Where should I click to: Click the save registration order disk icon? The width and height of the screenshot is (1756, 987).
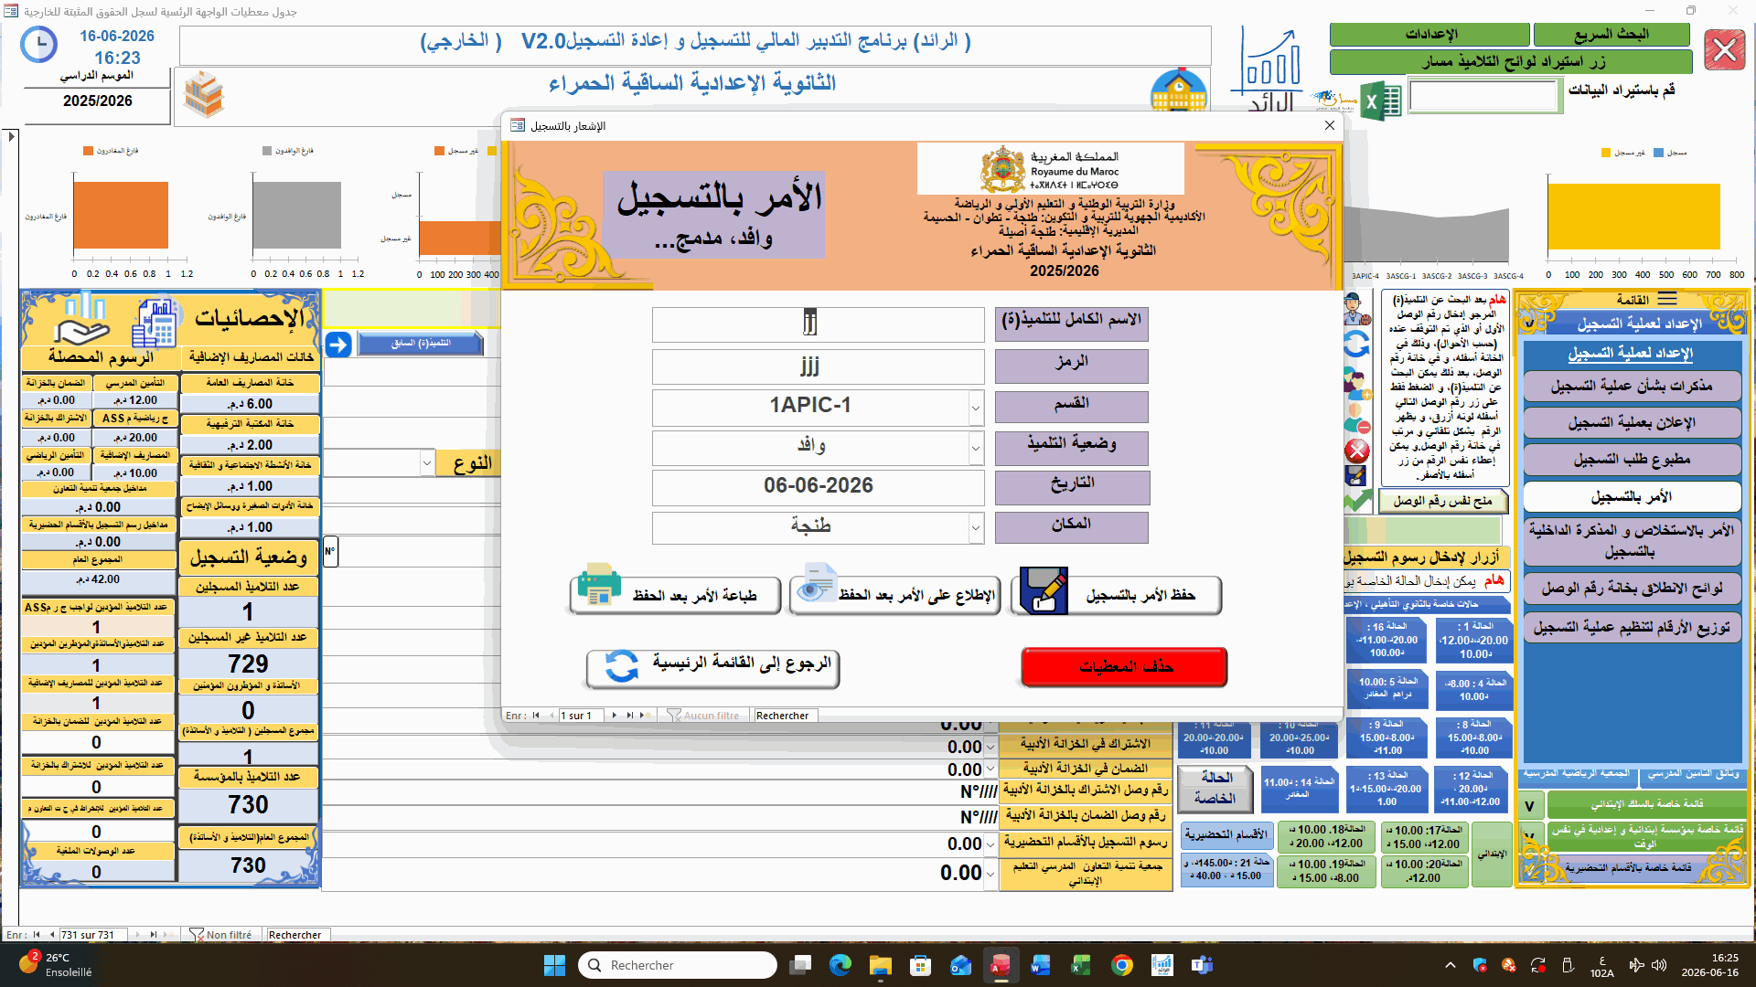[x=1043, y=590]
